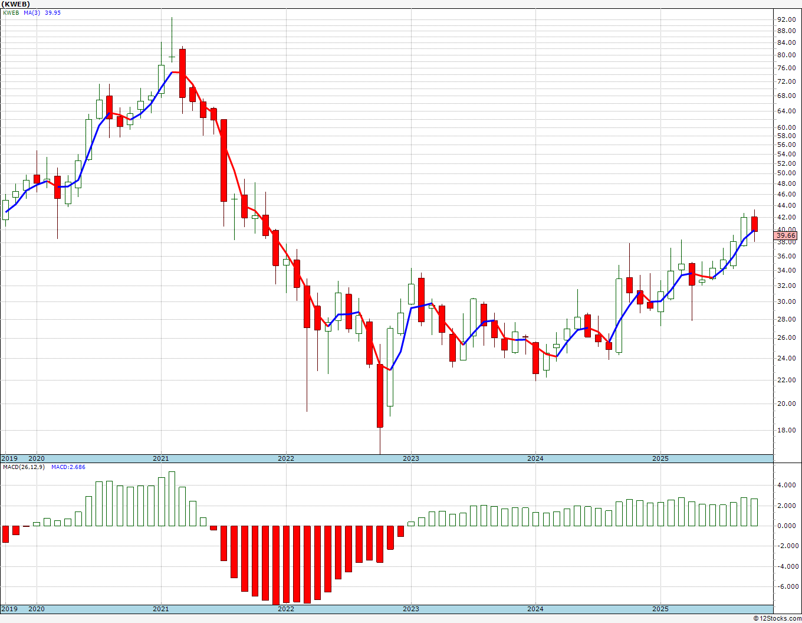Select 2024 on the MACD panel time axis

pyautogui.click(x=535, y=609)
